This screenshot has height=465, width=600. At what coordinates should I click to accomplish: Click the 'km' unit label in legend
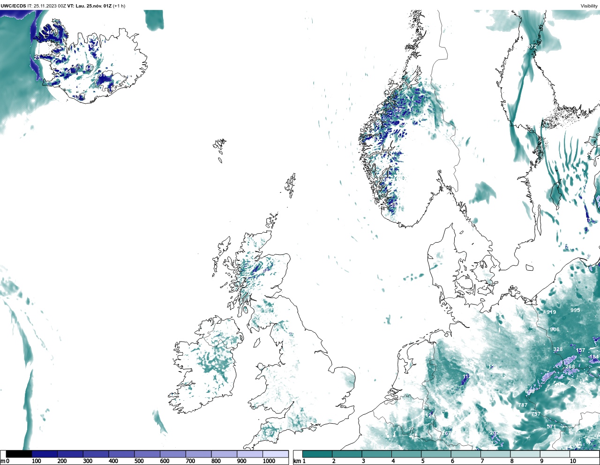click(297, 461)
